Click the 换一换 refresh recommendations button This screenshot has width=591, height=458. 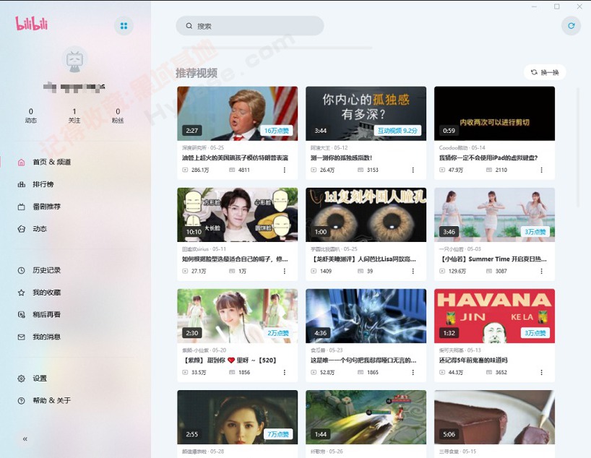coord(545,72)
